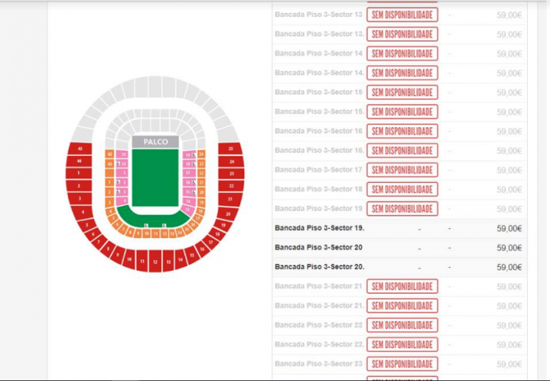Click wheelchair icon in pink sector 16
The width and height of the screenshot is (550, 381).
(x=193, y=182)
